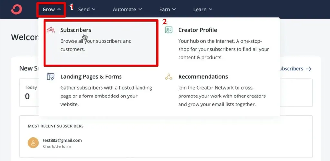Expand the Send dropdown menu
330x161 pixels.
(87, 9)
